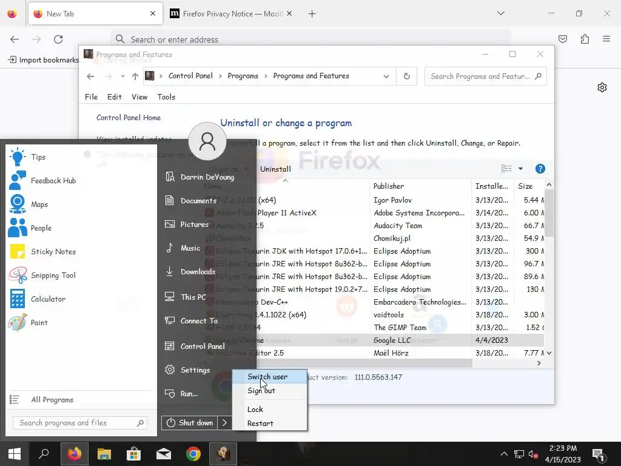Open Pictures folder from Start menu
This screenshot has height=466, width=621.
tap(187, 225)
